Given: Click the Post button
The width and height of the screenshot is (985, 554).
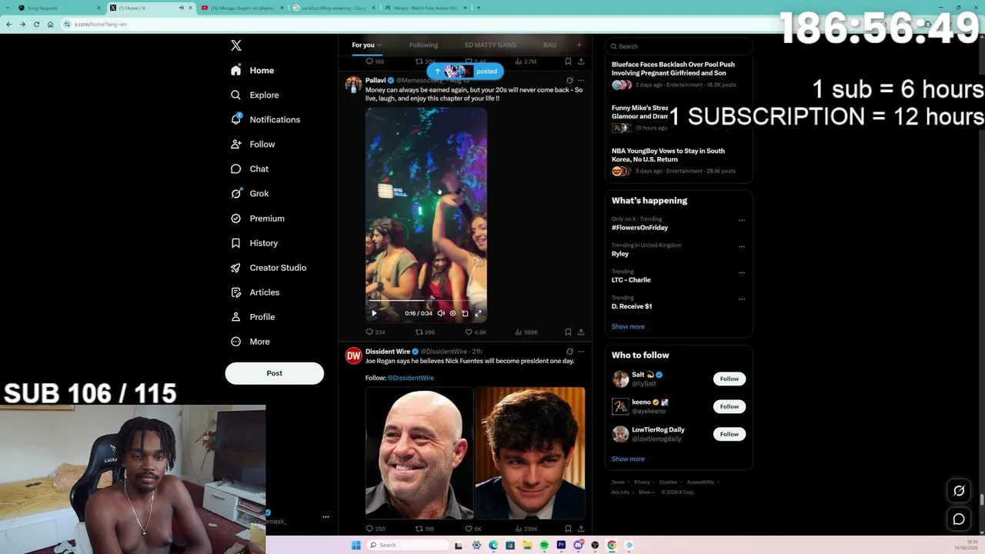Looking at the screenshot, I should click(x=274, y=373).
